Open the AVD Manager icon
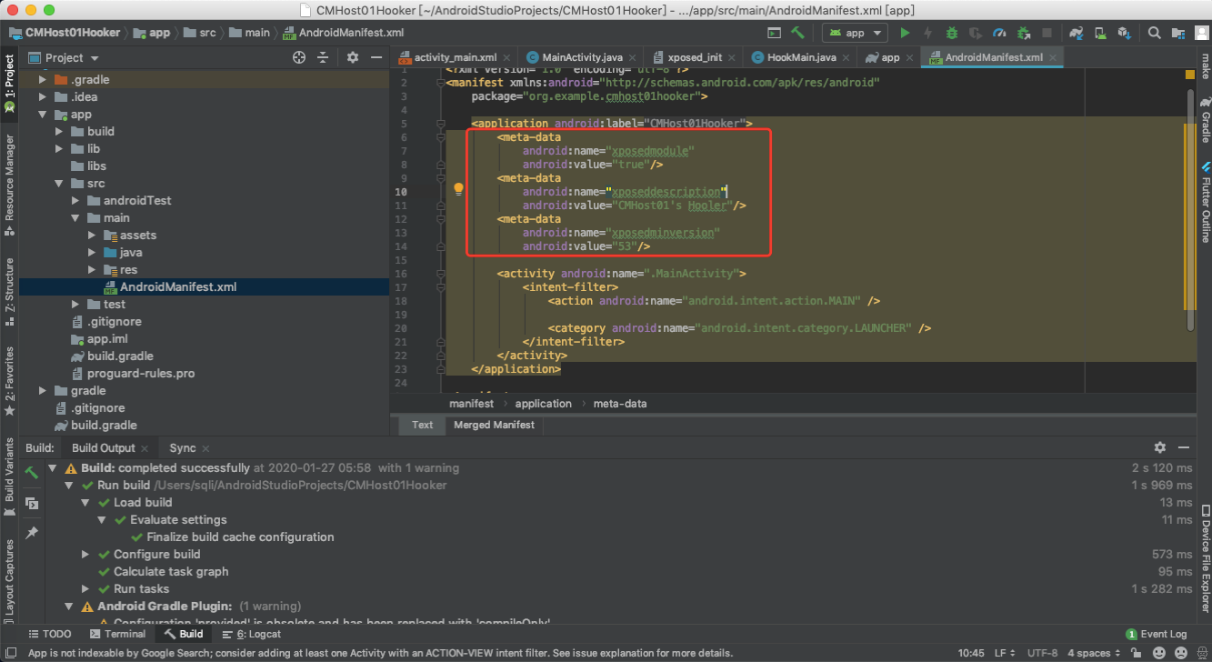 [x=1100, y=33]
